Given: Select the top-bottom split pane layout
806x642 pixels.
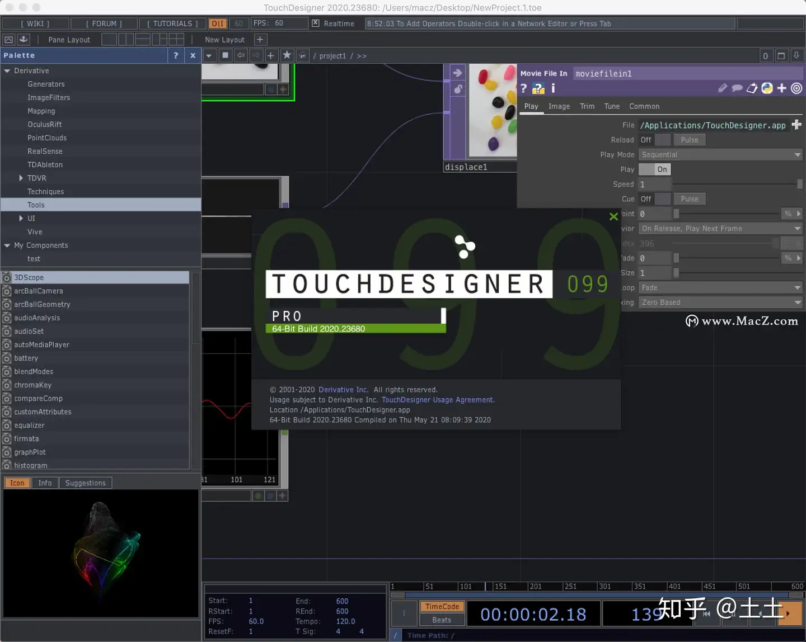Looking at the screenshot, I should coord(143,39).
